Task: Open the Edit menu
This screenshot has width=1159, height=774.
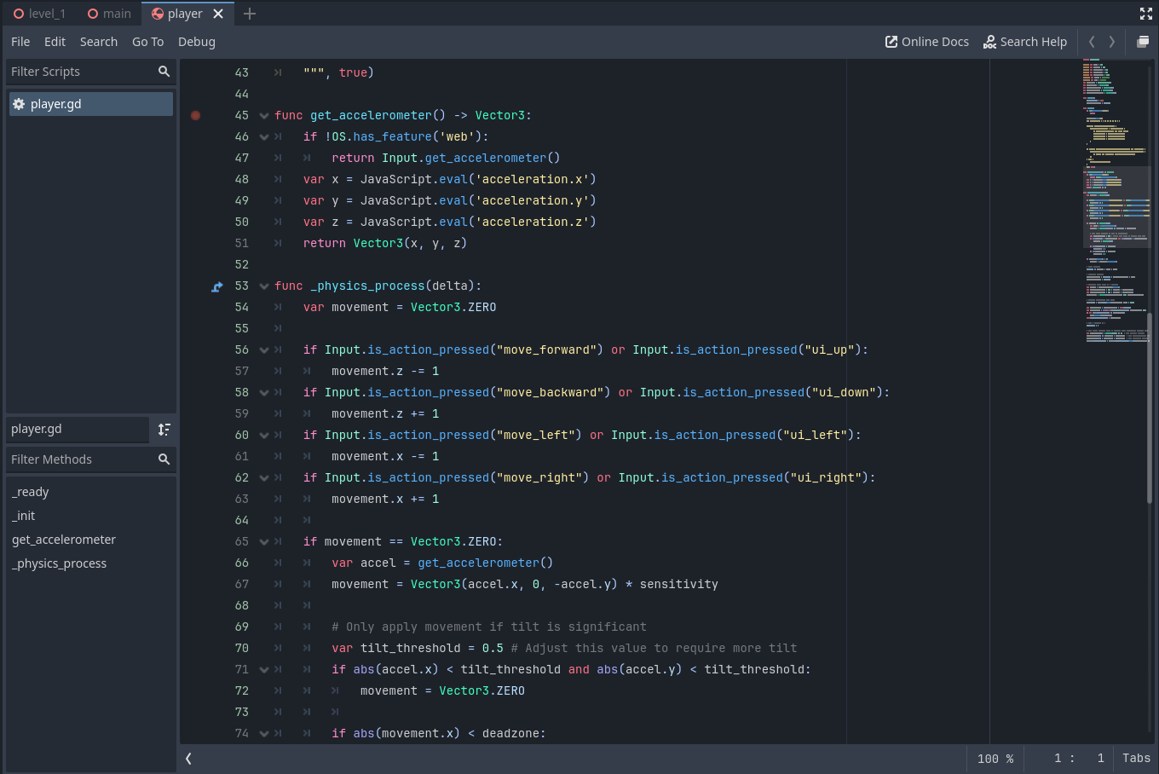Action: coord(55,42)
